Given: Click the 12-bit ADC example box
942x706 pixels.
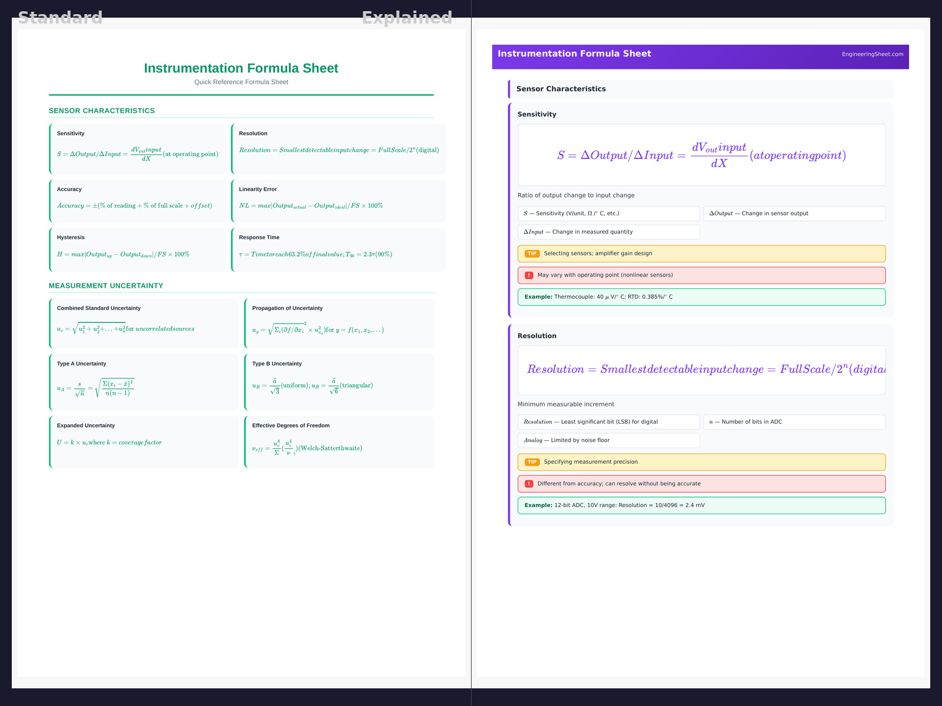Looking at the screenshot, I should coord(701,505).
